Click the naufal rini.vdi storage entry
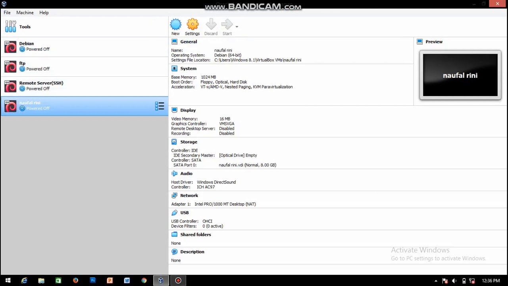 [x=247, y=165]
